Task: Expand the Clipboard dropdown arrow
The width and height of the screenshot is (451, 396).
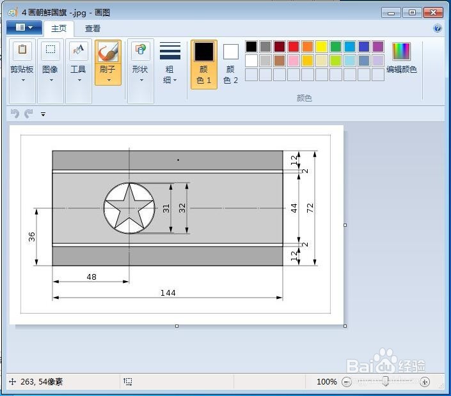Action: [23, 80]
